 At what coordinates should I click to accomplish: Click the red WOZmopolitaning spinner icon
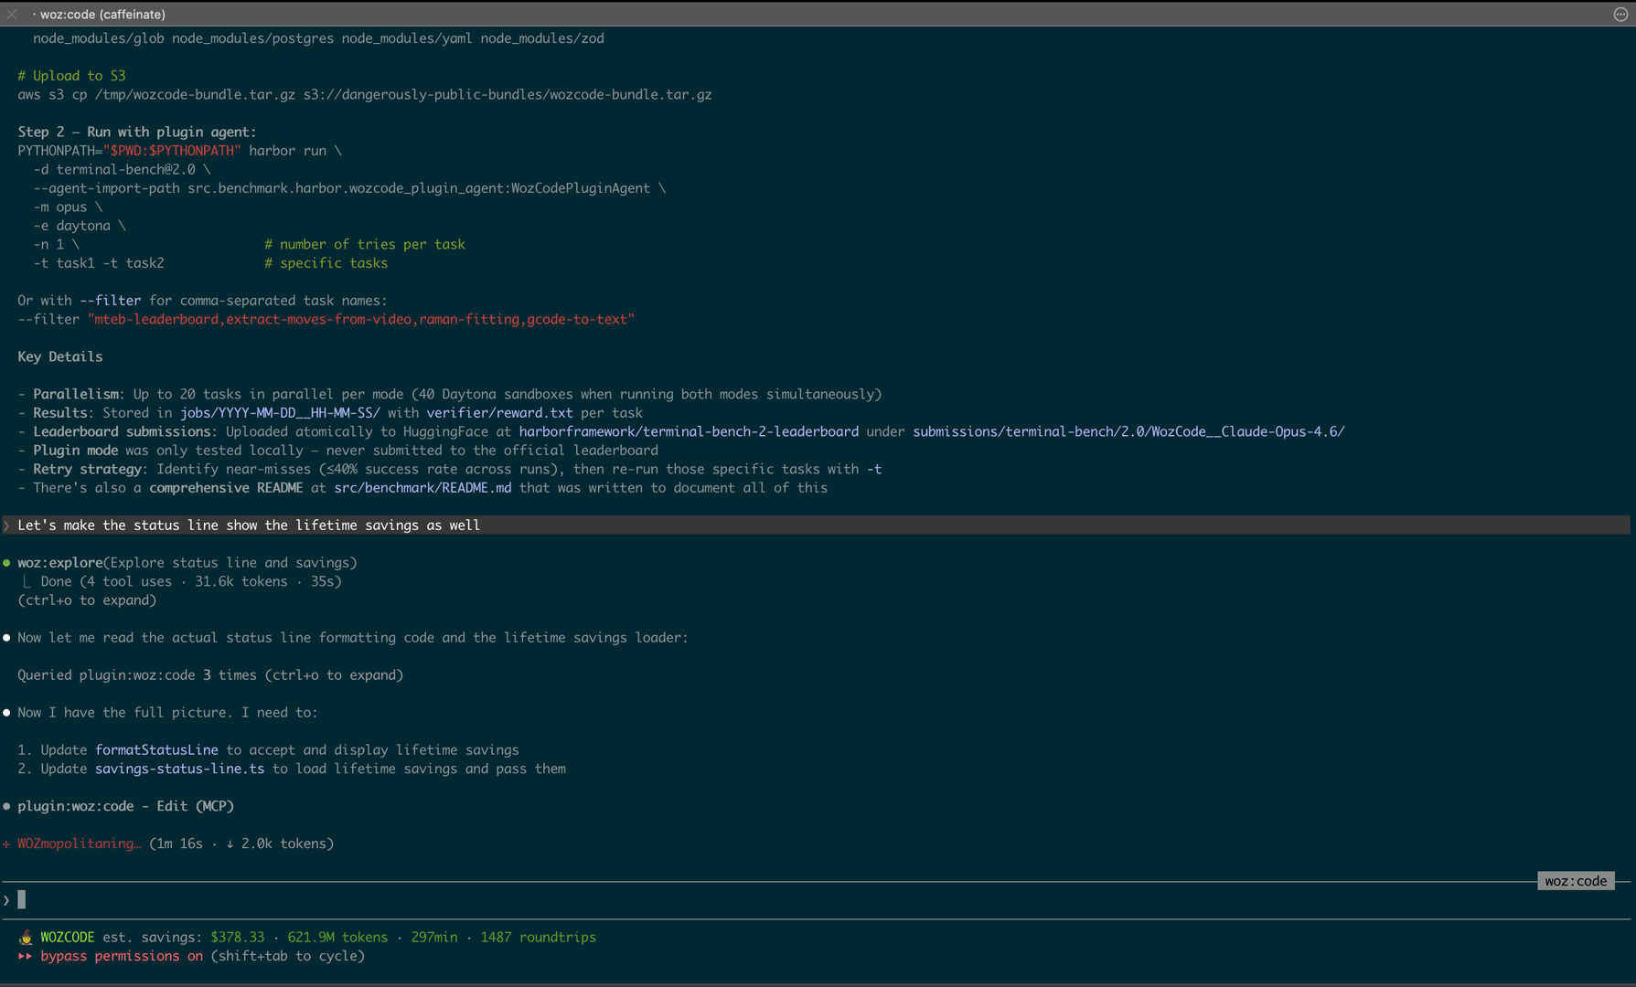coord(6,844)
